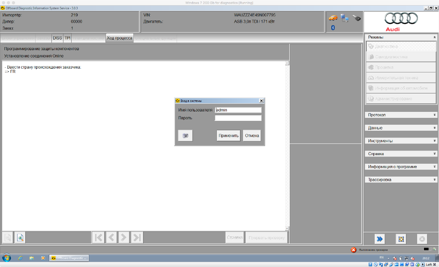Switch to the DISS tab
This screenshot has width=439, height=267.
tap(57, 38)
